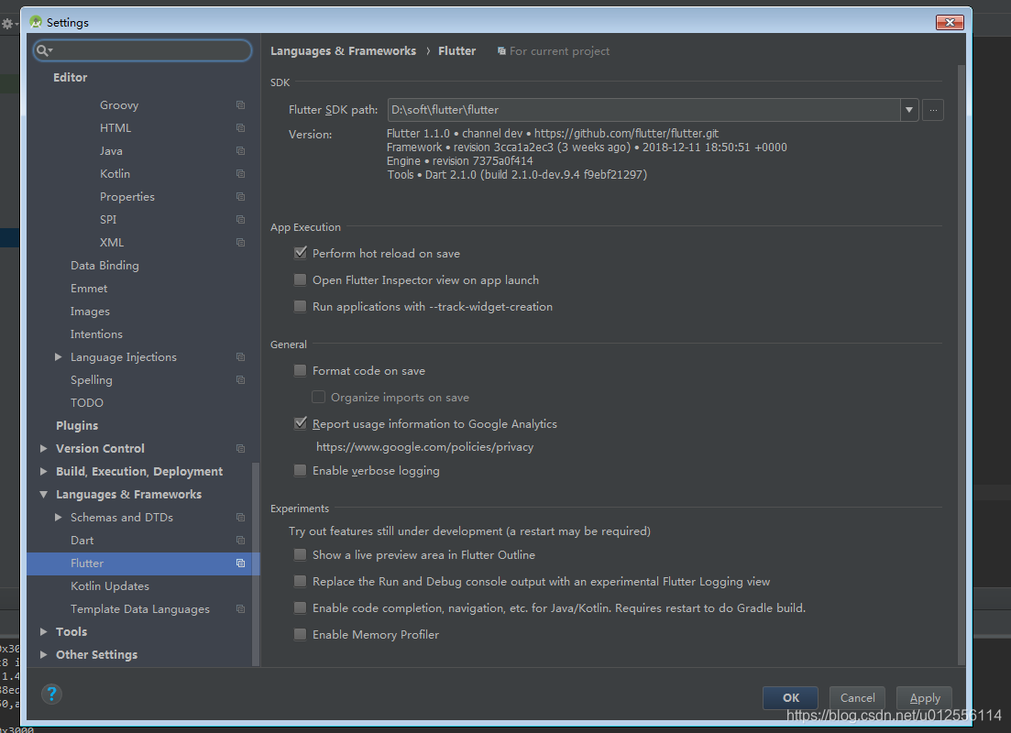Click the OK button

coord(790,697)
